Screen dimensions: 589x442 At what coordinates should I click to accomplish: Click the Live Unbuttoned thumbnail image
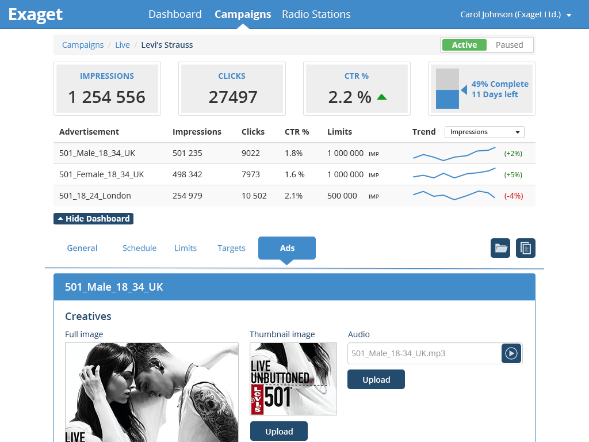(293, 379)
